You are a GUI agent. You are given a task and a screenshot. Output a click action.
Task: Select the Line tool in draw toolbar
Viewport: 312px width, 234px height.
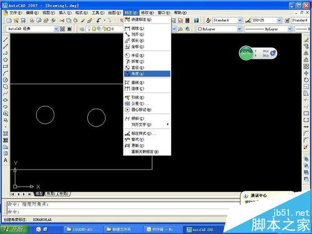6,39
